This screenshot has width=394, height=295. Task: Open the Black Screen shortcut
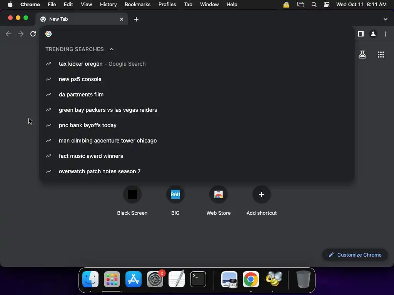(132, 201)
